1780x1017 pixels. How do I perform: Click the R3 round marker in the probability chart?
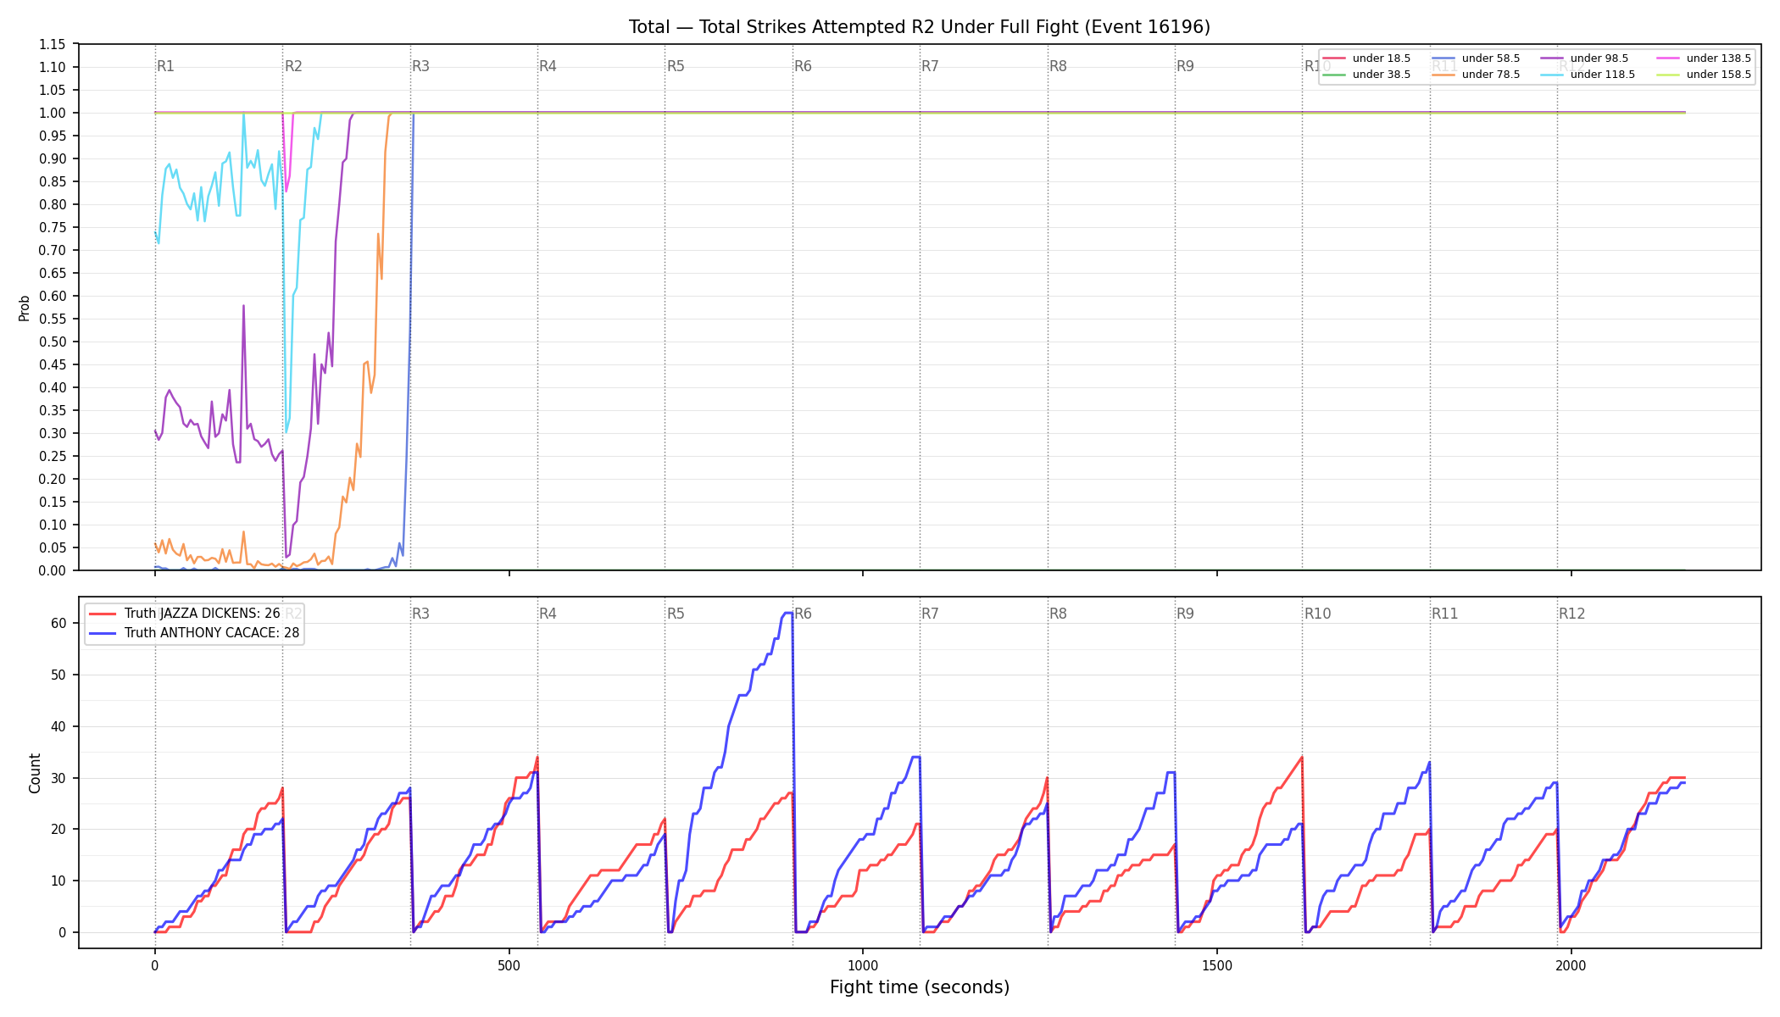pyautogui.click(x=421, y=66)
